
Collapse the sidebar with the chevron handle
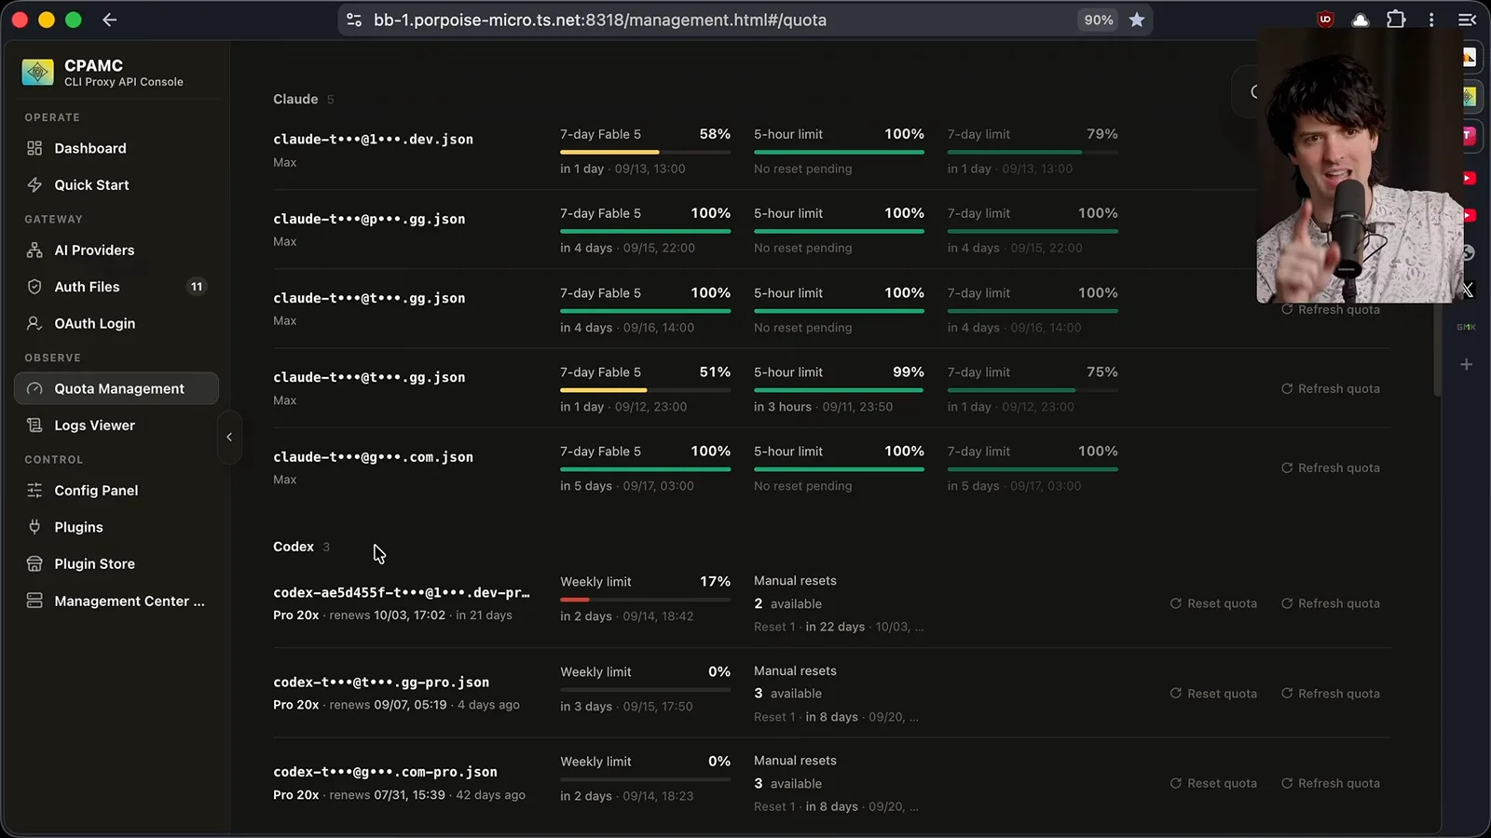click(229, 437)
